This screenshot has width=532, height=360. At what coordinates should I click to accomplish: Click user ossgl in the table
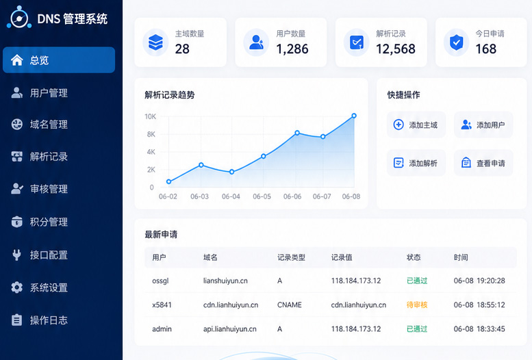(160, 281)
